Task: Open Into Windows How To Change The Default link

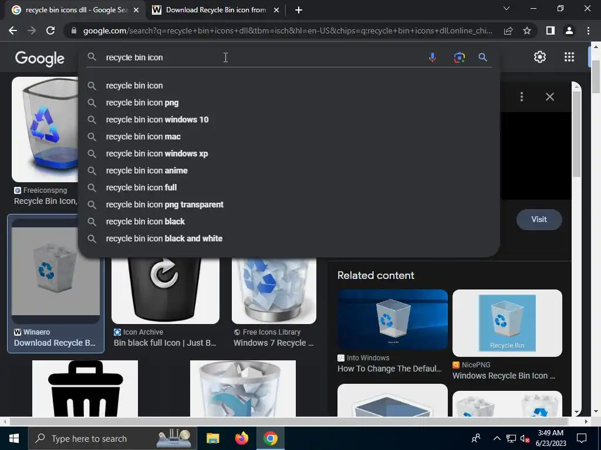Action: coord(390,369)
